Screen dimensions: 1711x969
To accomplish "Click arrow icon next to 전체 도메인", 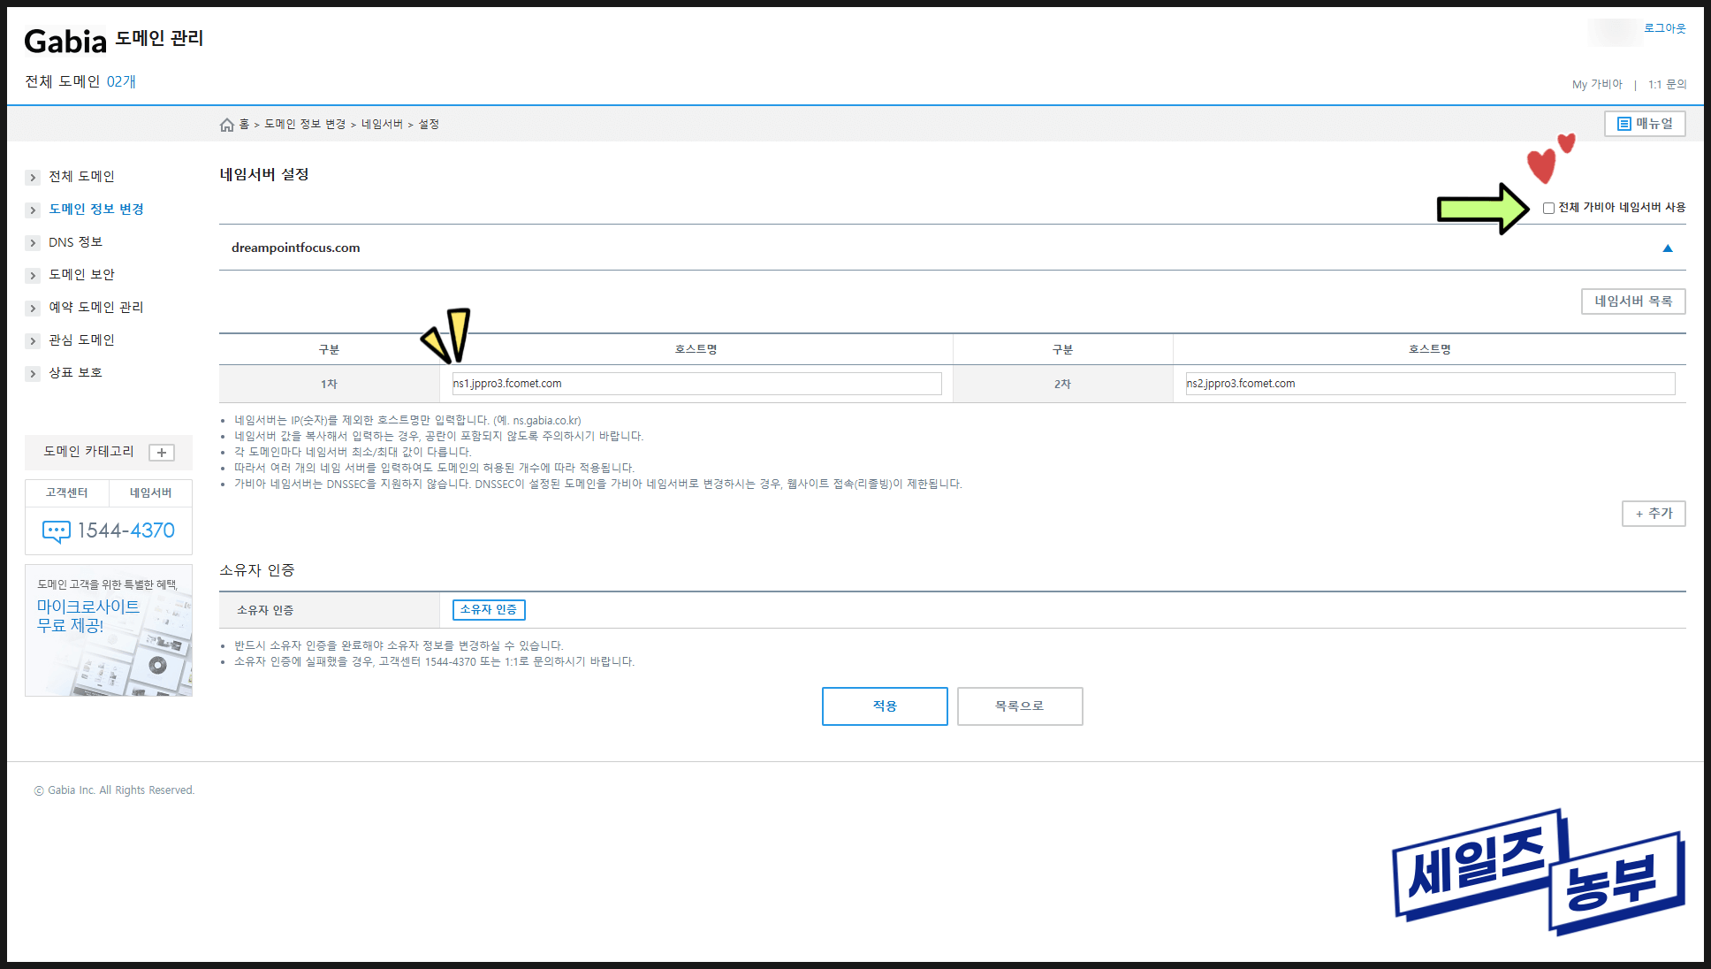I will click(33, 178).
